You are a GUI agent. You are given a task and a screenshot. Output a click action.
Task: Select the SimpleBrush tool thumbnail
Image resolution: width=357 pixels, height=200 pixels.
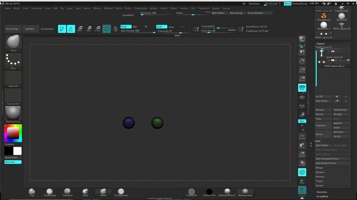pos(324,17)
